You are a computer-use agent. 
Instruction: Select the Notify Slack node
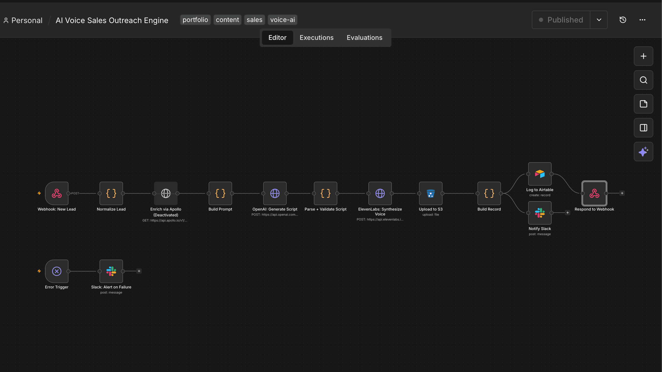point(540,213)
